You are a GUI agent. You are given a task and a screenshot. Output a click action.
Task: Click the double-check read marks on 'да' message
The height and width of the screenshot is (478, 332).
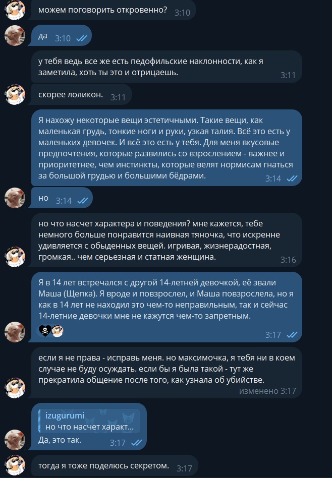click(x=81, y=38)
